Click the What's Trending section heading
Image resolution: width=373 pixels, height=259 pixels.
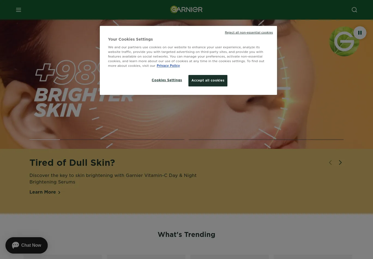186,235
